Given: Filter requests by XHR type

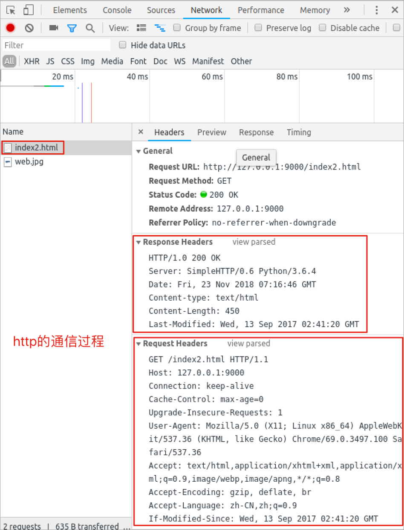Looking at the screenshot, I should (x=32, y=61).
